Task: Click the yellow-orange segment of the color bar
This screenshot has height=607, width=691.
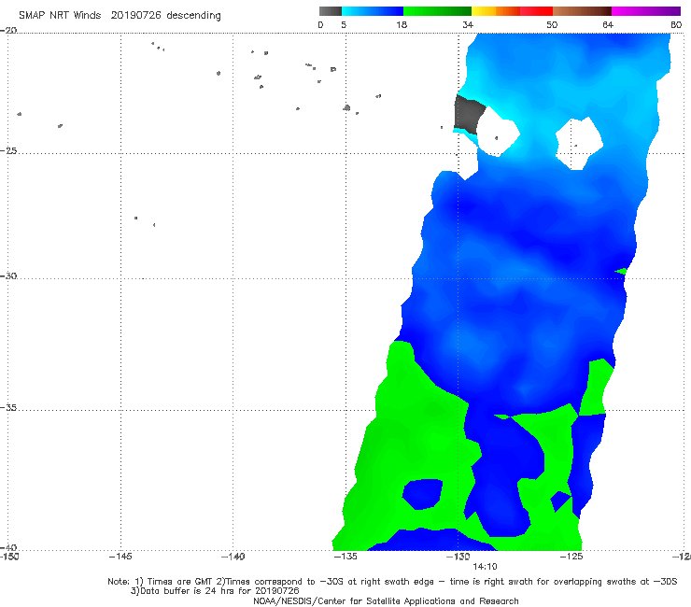Action: click(496, 11)
